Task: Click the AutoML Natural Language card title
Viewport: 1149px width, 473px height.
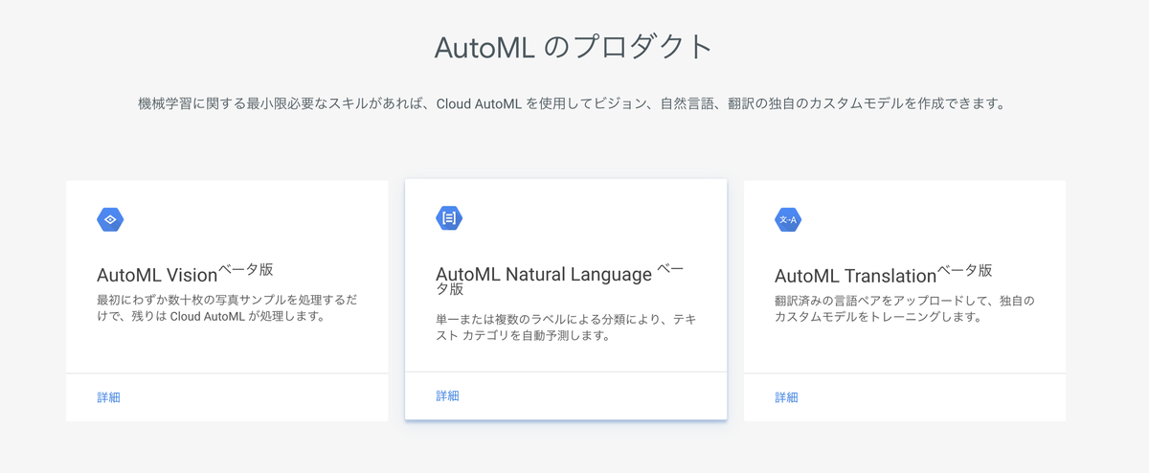Action: pyautogui.click(x=560, y=280)
